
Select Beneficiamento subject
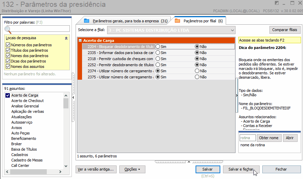click(24, 138)
